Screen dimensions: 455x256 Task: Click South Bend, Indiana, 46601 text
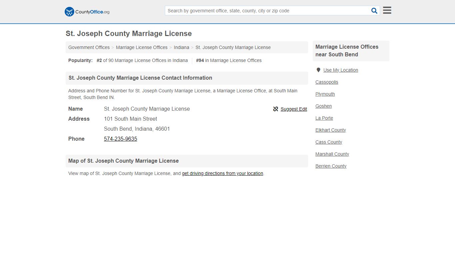click(x=137, y=129)
